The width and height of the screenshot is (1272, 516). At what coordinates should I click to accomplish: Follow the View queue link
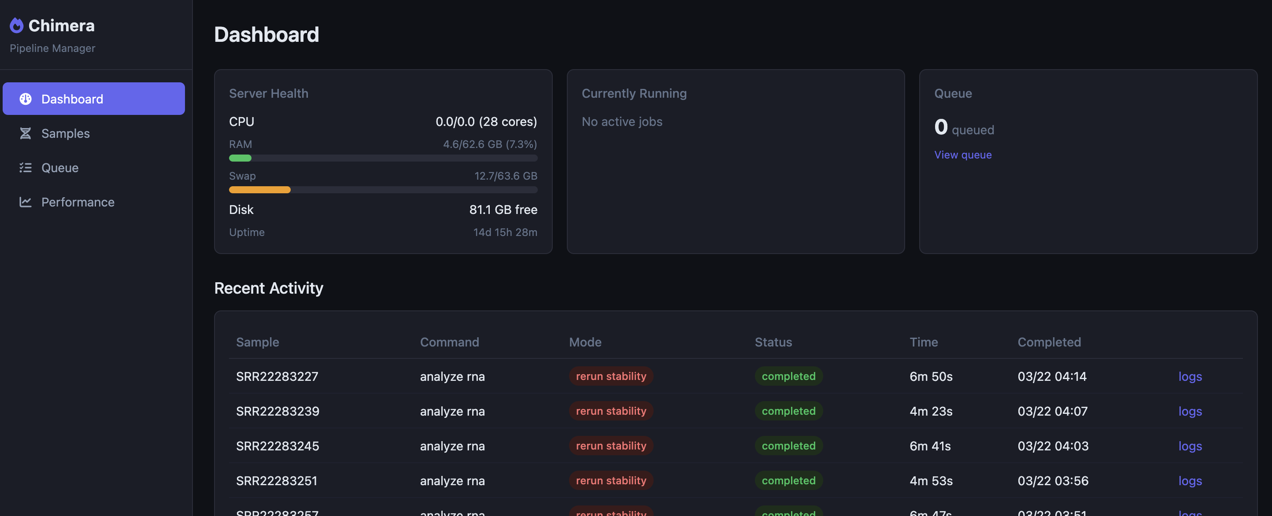[962, 155]
